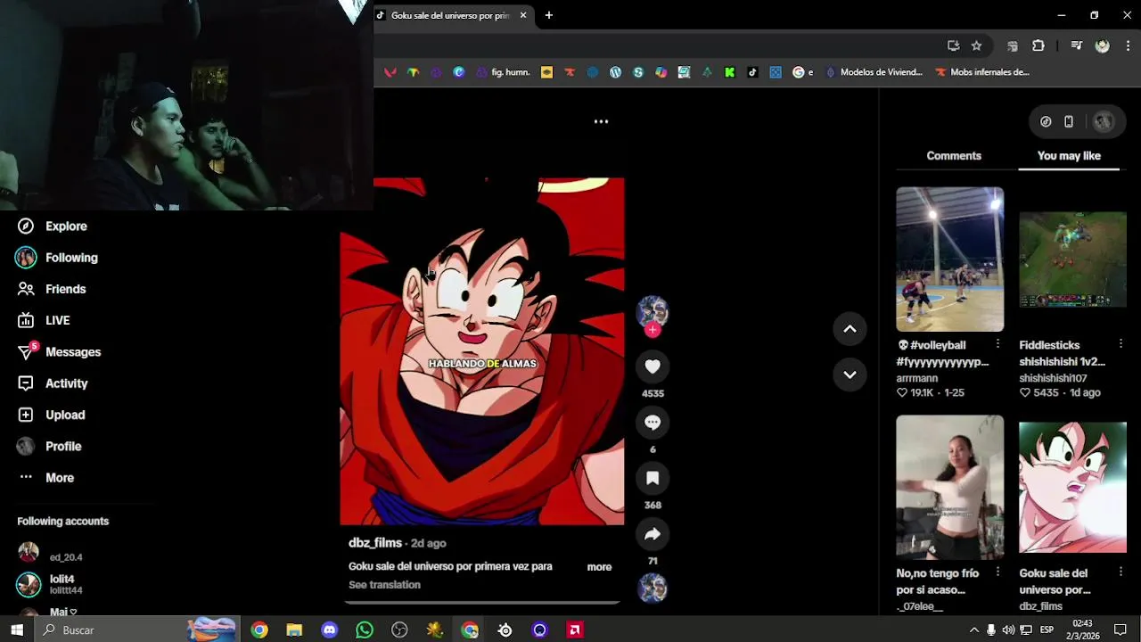Open the Windows Start menu
This screenshot has height=642, width=1141.
(17, 630)
